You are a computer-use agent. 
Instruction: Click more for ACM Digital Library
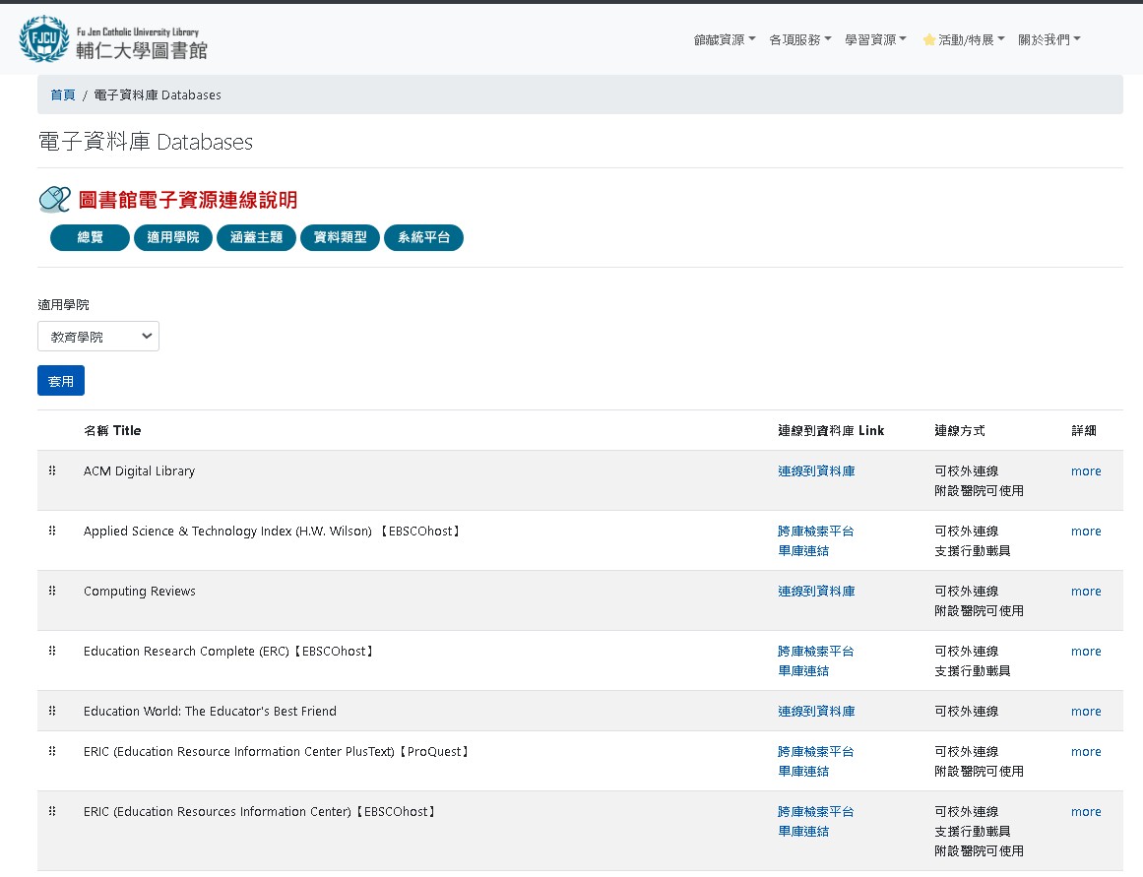(1086, 470)
